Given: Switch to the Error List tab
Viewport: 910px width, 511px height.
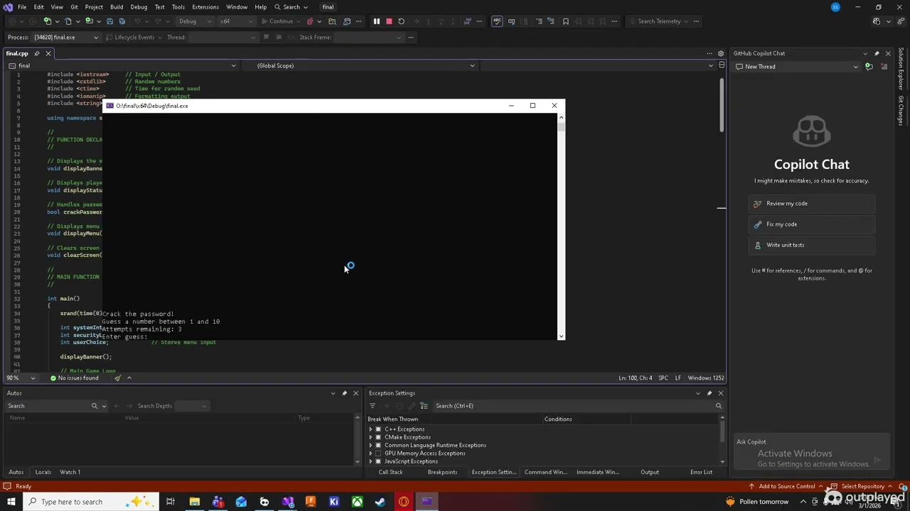Looking at the screenshot, I should point(701,472).
